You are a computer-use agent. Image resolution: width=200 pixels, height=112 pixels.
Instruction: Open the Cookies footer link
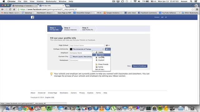pos(90,93)
